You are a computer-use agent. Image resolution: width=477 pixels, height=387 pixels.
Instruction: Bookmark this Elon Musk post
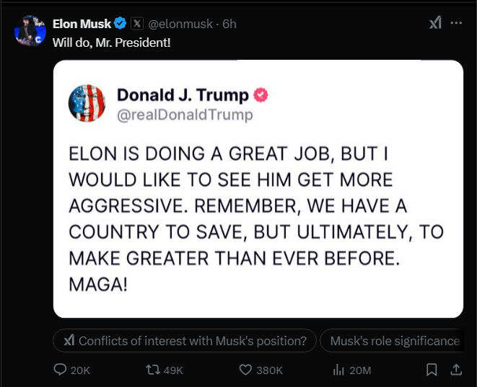coord(432,370)
